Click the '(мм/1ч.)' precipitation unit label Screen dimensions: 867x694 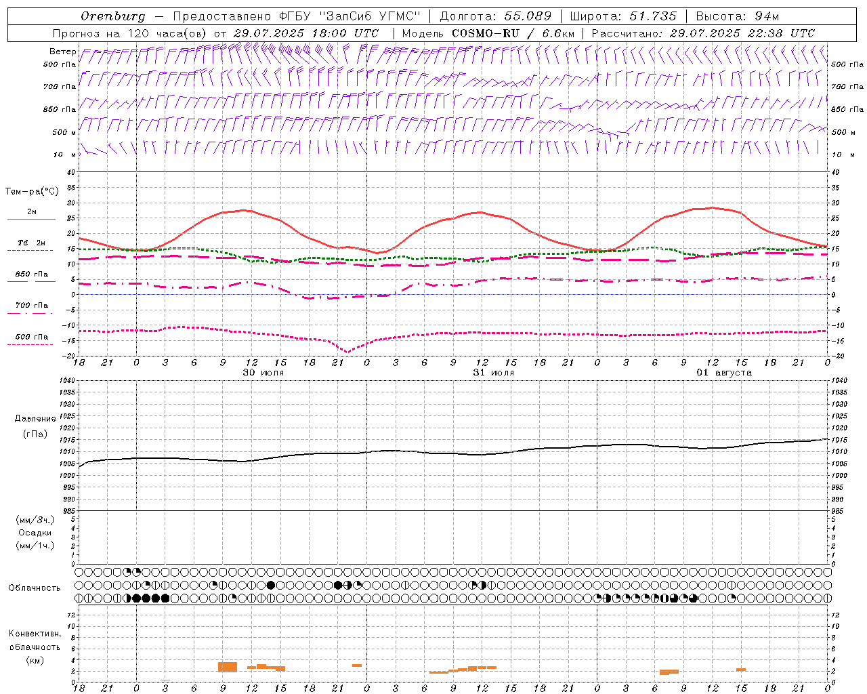pos(35,546)
